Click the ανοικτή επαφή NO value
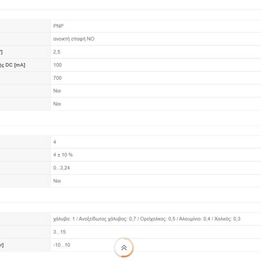261x261 pixels. click(x=74, y=39)
